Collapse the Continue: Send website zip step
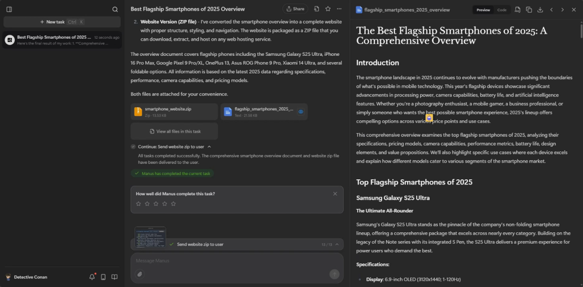 click(209, 147)
